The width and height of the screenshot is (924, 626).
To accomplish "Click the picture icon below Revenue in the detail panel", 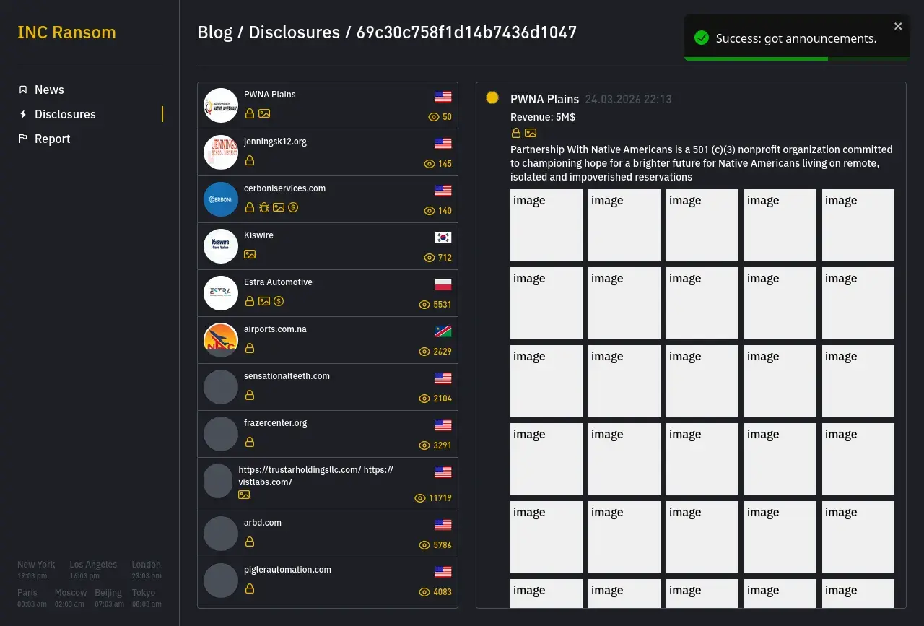I will tap(531, 133).
